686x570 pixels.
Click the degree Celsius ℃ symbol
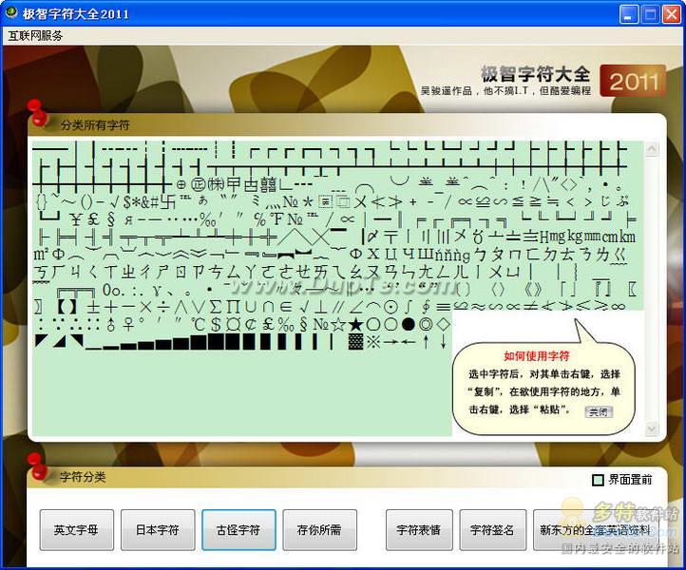coord(199,325)
